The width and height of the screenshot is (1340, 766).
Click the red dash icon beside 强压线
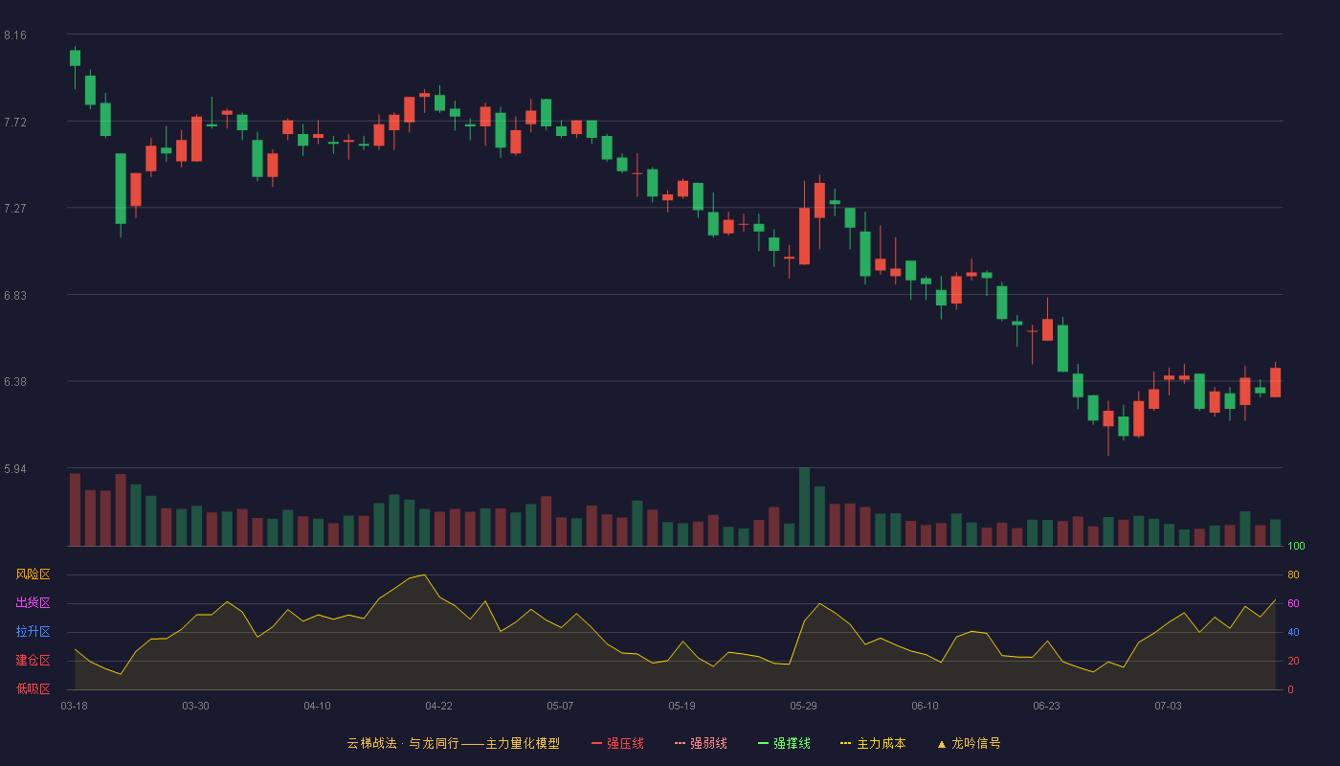click(x=596, y=743)
